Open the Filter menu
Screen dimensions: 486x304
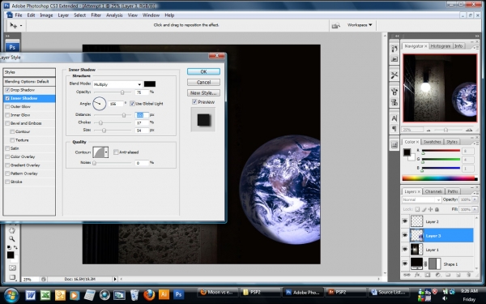[96, 15]
